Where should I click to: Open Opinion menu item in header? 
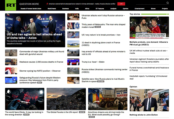[126, 8]
